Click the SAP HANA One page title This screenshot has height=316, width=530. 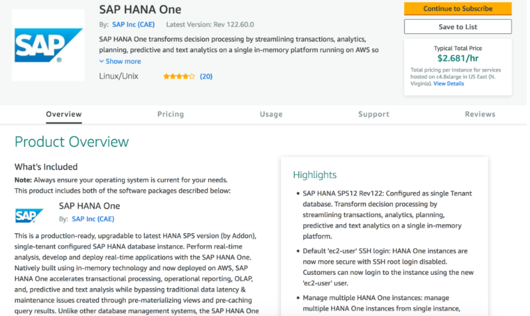[140, 9]
